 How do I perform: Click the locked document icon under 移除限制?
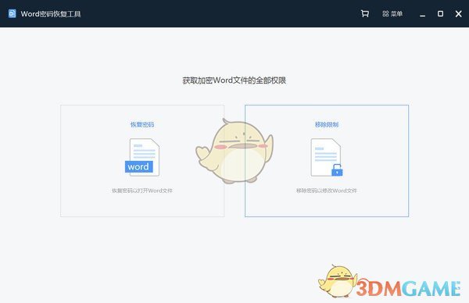[327, 157]
